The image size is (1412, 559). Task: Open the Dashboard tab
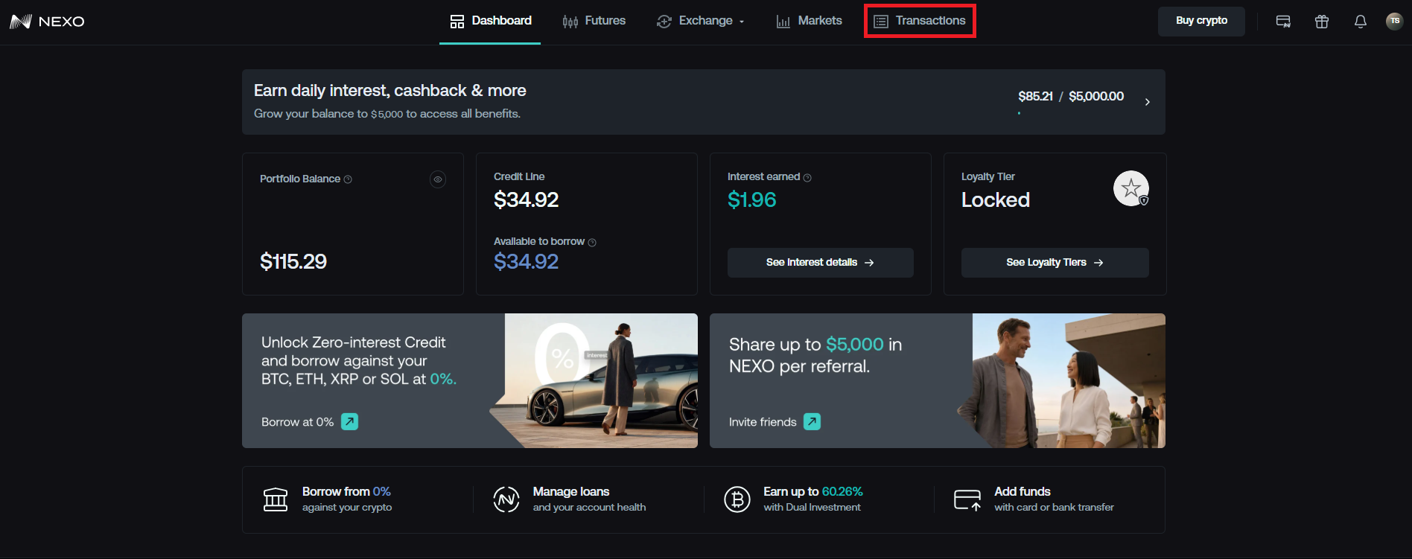[x=490, y=21]
